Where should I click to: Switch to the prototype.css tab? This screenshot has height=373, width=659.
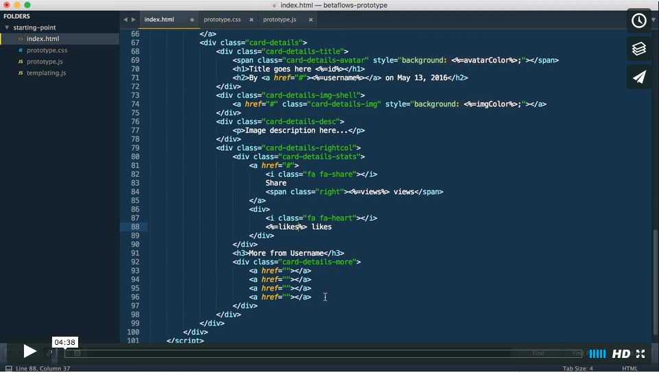[222, 19]
